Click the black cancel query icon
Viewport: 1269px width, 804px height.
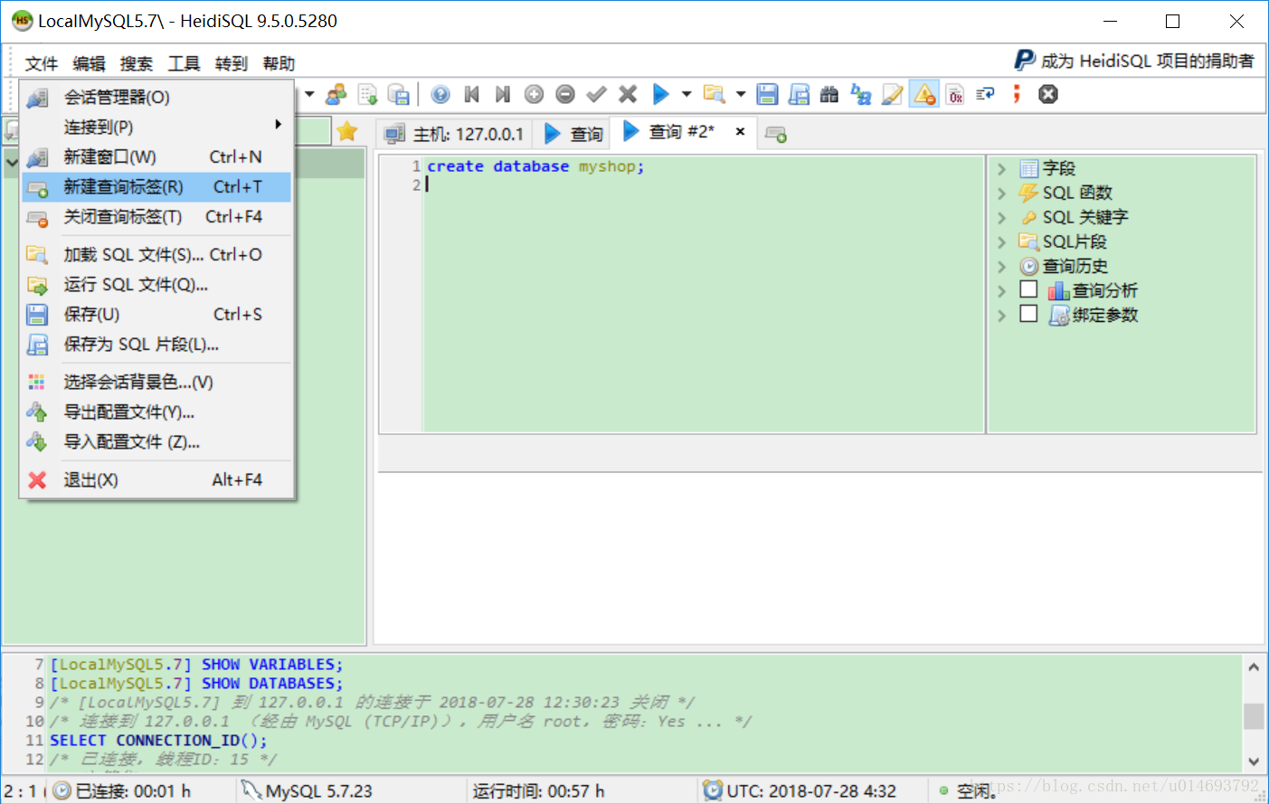(1048, 94)
